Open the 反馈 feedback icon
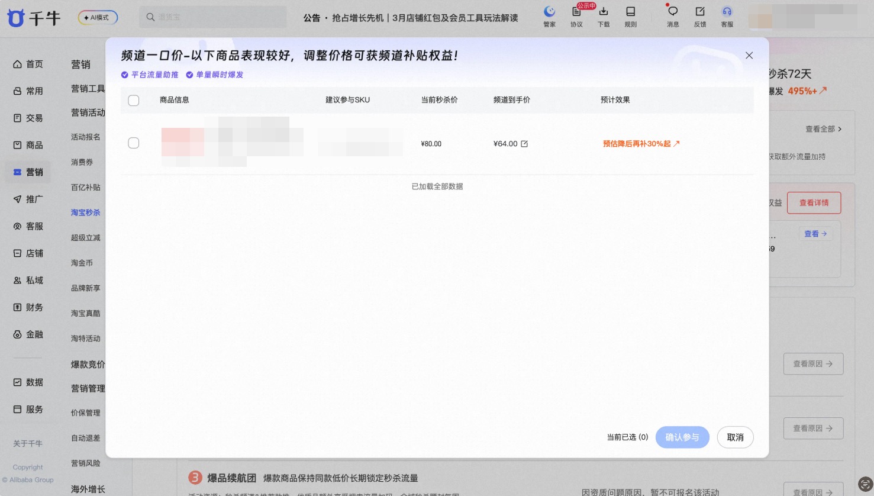This screenshot has width=874, height=496. 700,17
